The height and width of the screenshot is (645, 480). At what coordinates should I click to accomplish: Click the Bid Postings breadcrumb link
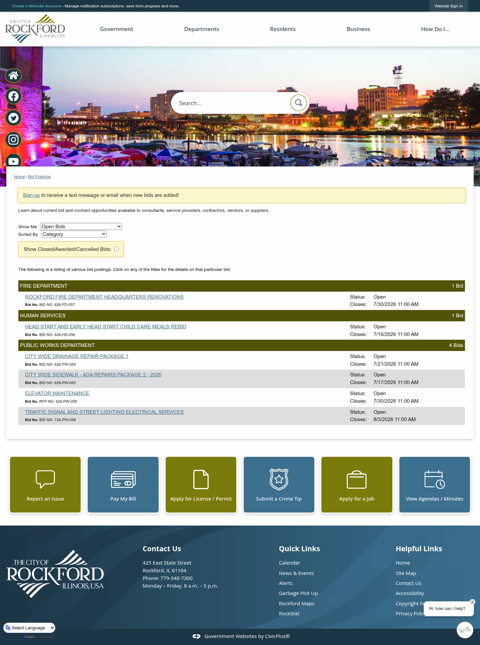pyautogui.click(x=39, y=177)
